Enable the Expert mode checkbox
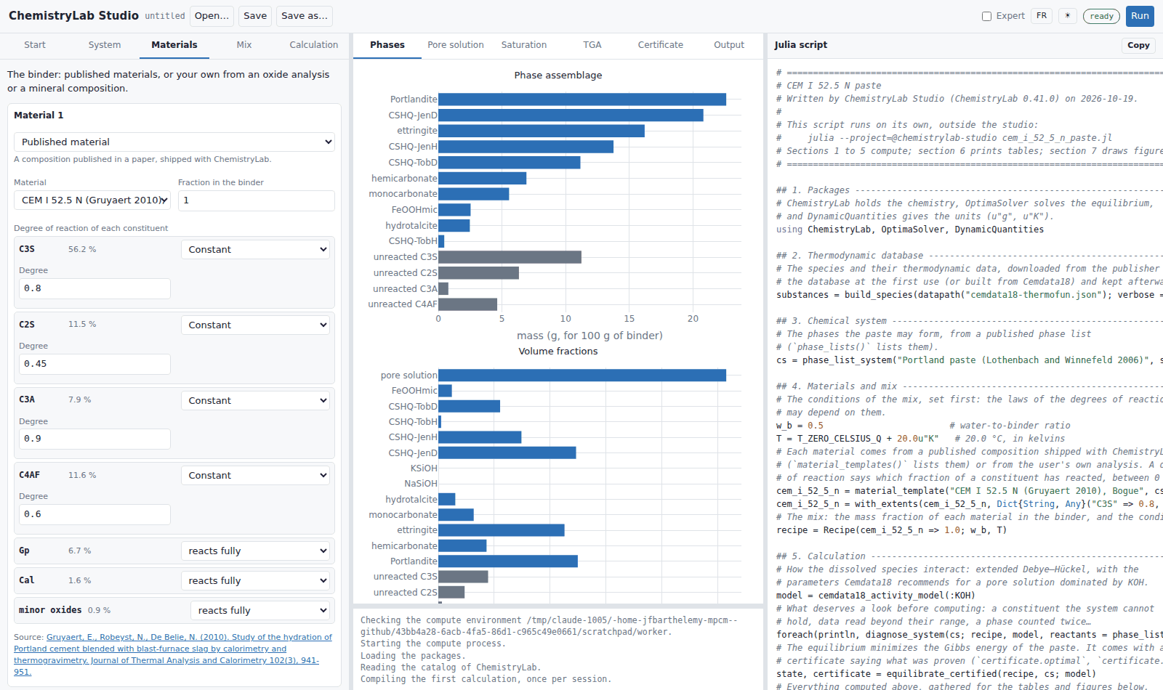Image resolution: width=1163 pixels, height=690 pixels. tap(986, 16)
